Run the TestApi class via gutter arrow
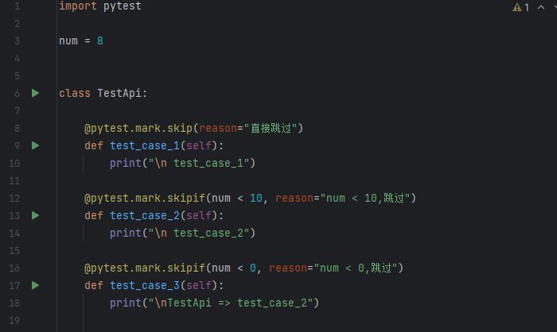This screenshot has height=332, width=557. pos(35,93)
